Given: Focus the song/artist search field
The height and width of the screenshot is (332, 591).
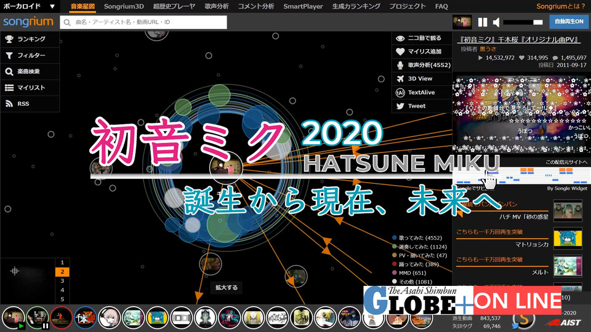Looking at the screenshot, I should coord(143,22).
